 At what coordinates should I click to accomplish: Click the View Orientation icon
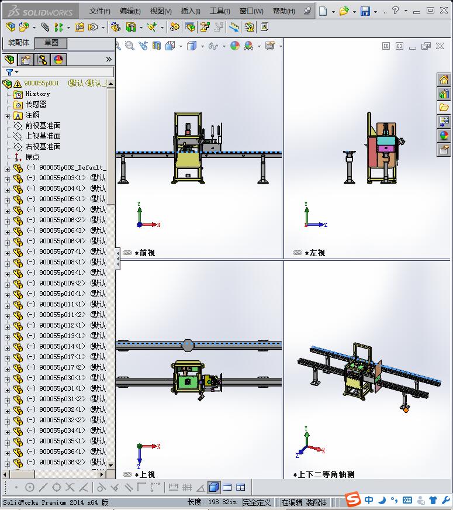(x=170, y=46)
